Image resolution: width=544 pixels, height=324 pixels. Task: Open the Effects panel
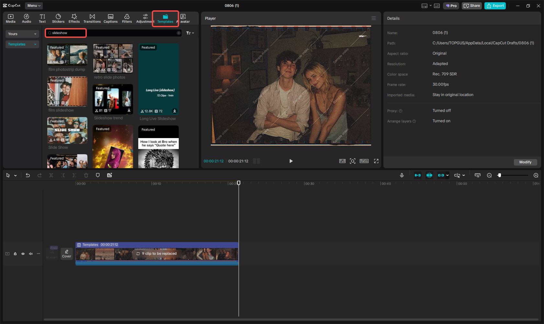[74, 18]
